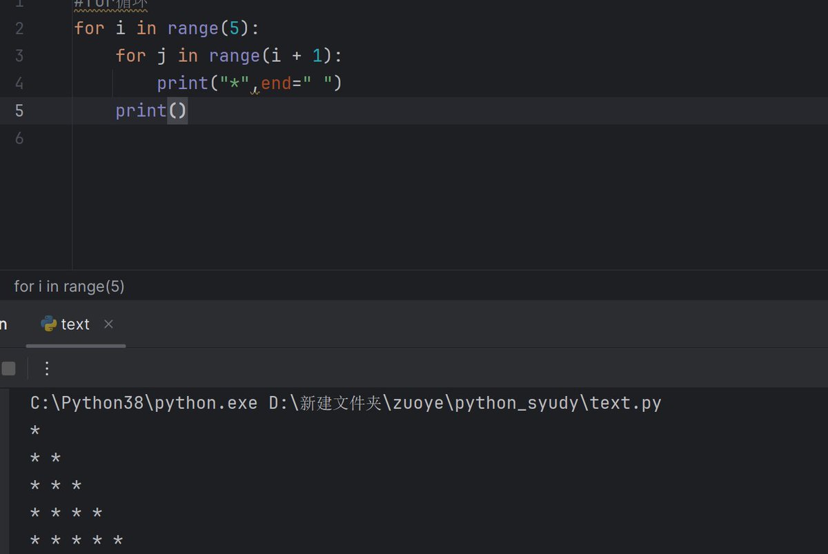Stop the running process with the square button

point(8,368)
